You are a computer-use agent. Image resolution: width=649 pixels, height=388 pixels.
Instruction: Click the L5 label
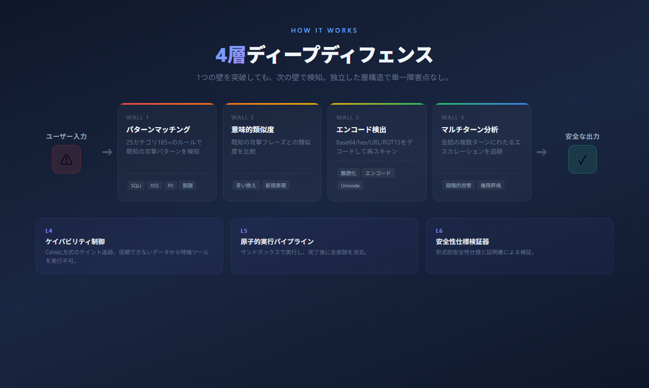click(x=244, y=231)
